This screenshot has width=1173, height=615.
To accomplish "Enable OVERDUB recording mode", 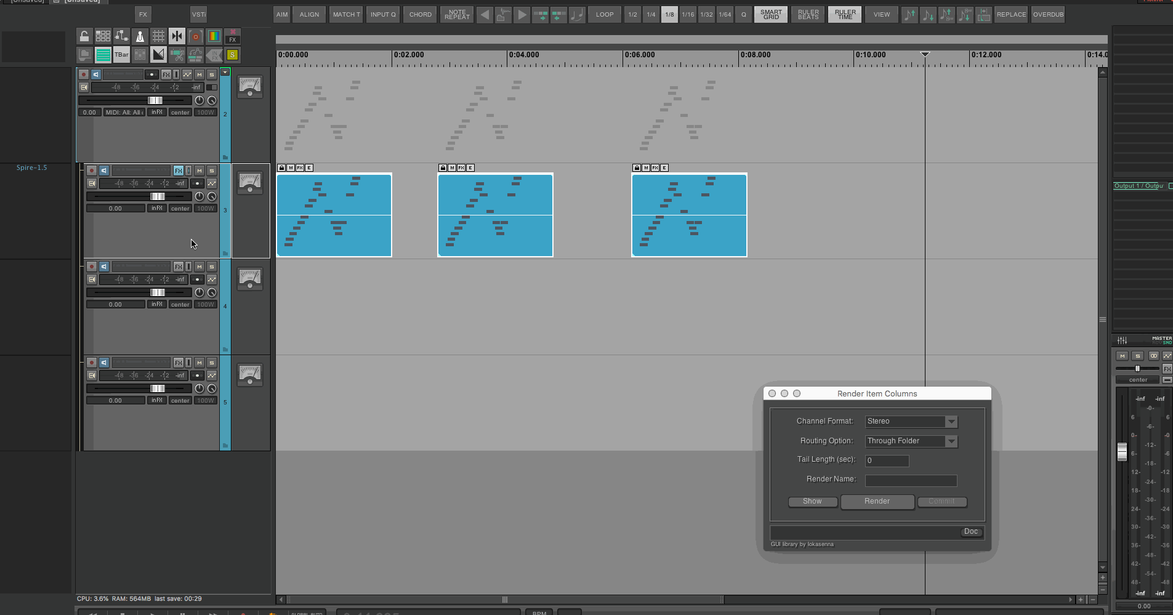I will point(1048,15).
